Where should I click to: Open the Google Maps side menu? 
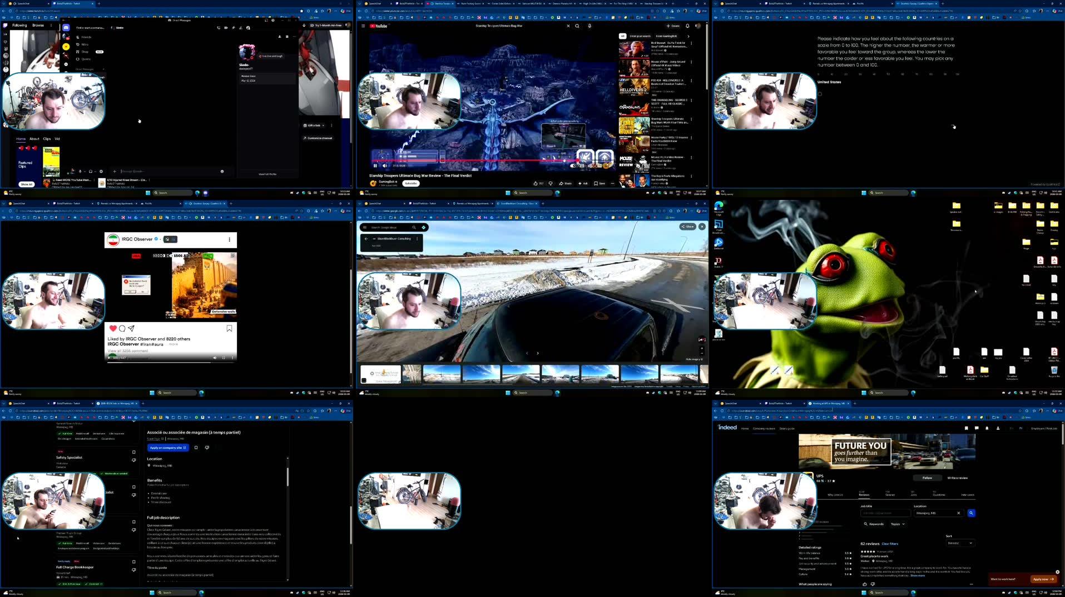(x=365, y=227)
